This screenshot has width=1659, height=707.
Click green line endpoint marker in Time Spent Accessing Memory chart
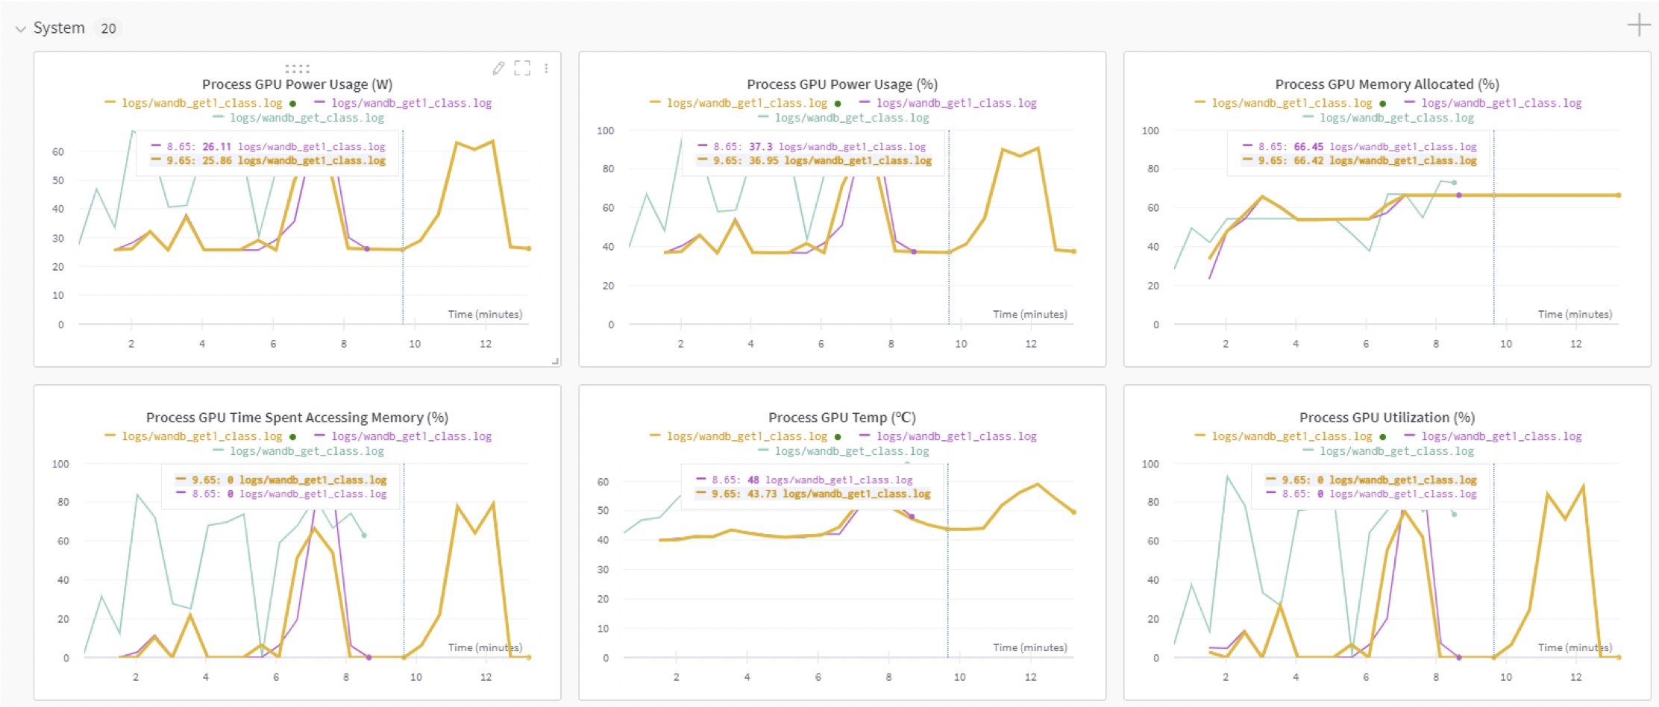pos(364,535)
